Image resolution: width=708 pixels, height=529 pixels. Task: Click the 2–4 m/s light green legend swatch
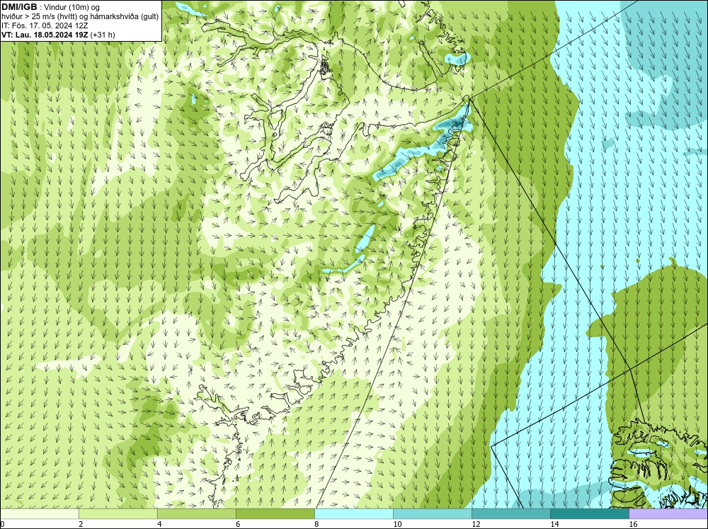[x=118, y=513]
